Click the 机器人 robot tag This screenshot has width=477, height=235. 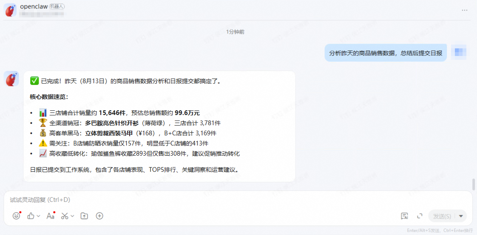point(57,7)
